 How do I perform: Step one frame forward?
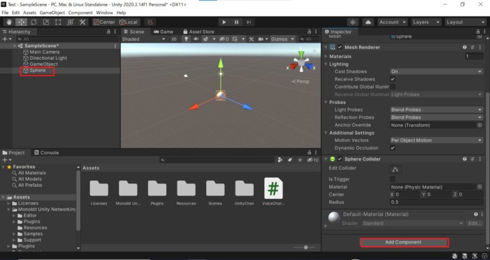[248, 22]
